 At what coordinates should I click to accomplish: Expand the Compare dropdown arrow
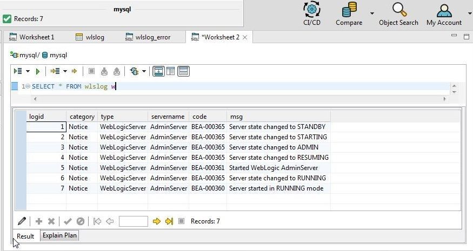372,13
